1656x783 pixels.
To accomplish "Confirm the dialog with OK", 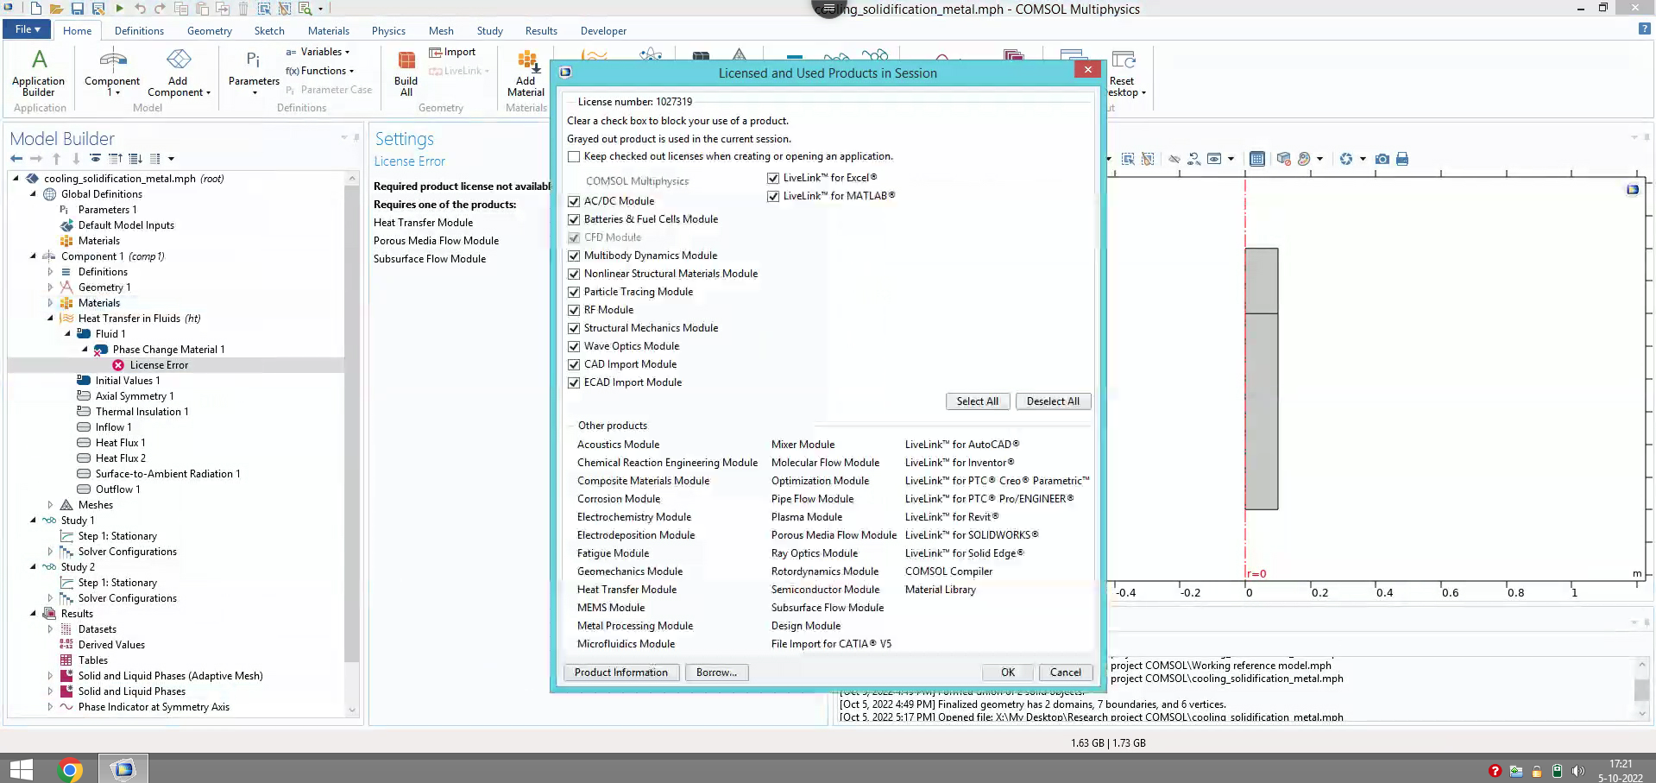I will coord(1008,672).
